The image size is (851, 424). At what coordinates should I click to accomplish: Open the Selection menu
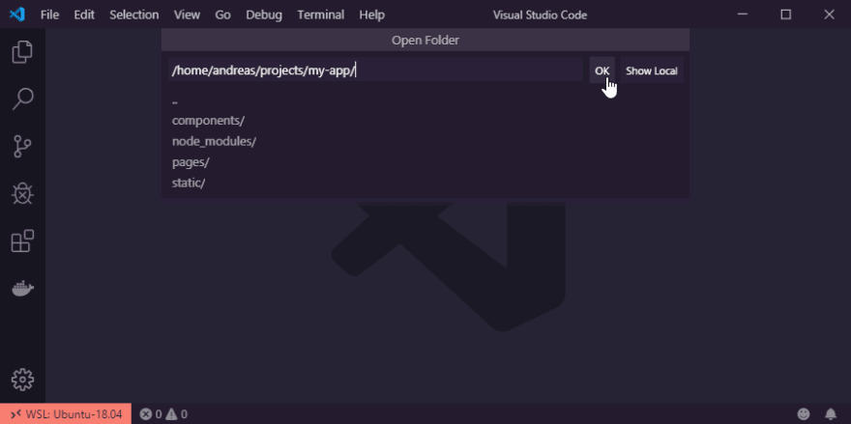[134, 14]
